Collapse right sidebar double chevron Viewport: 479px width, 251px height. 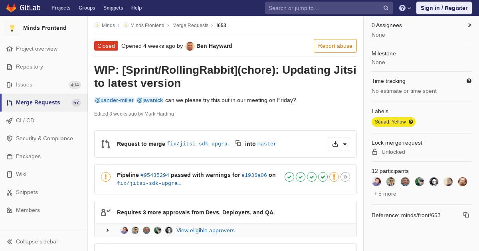(470, 25)
